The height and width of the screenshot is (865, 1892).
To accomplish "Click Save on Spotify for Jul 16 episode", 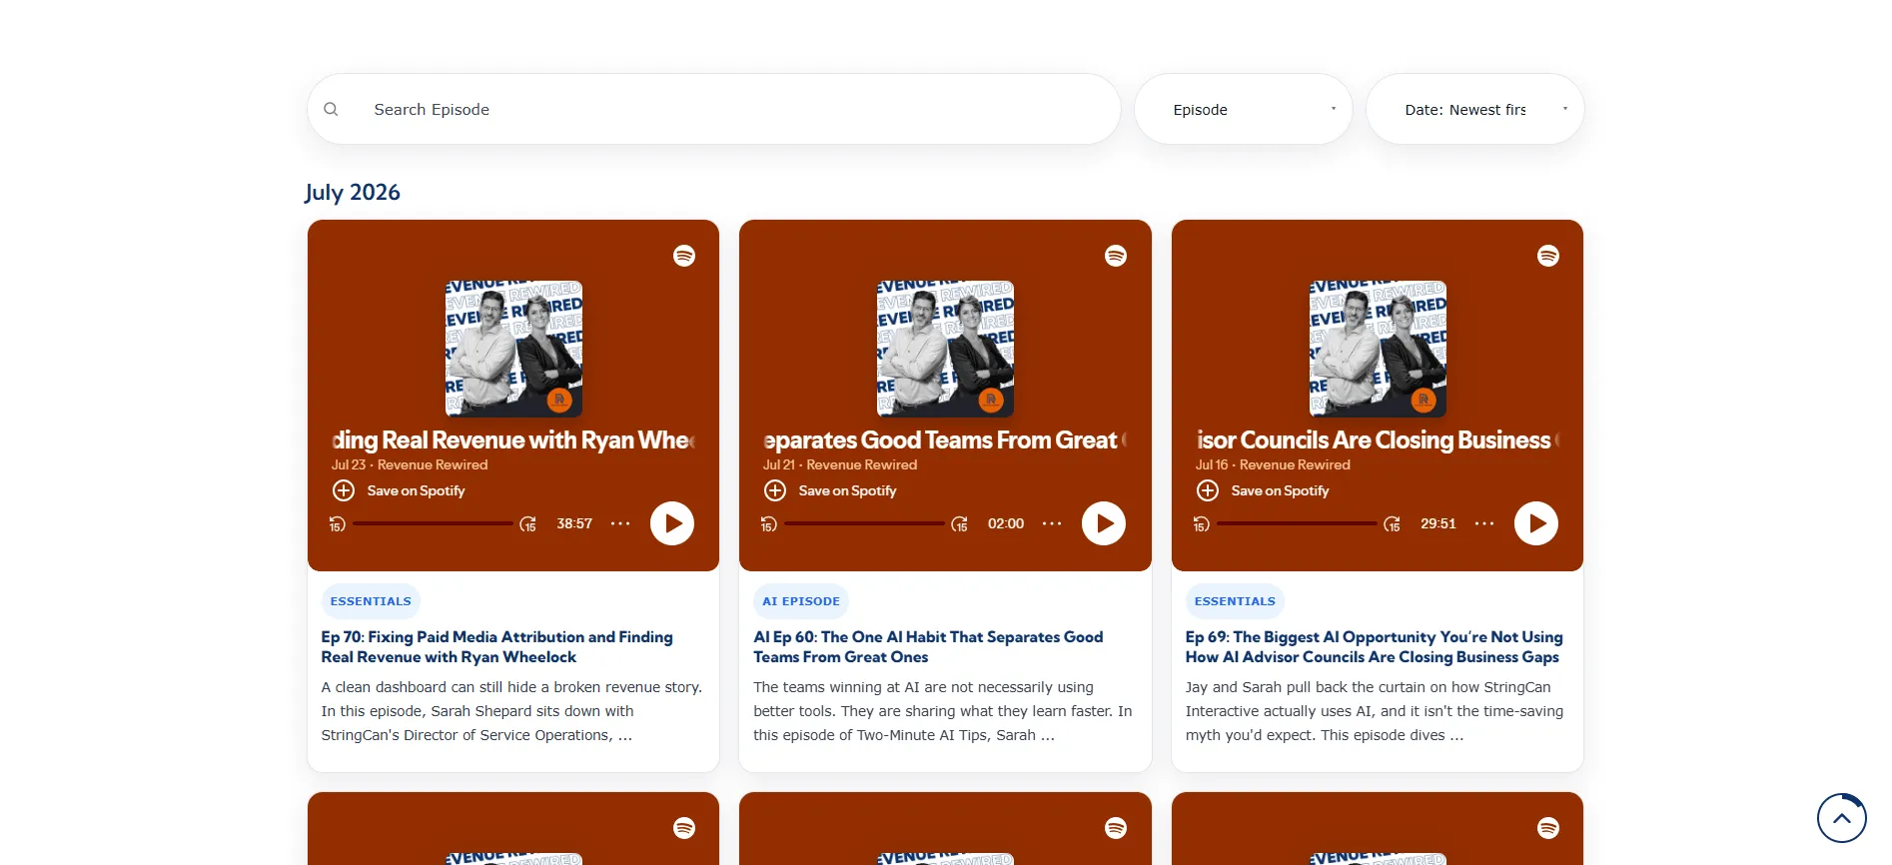I will coord(1280,490).
